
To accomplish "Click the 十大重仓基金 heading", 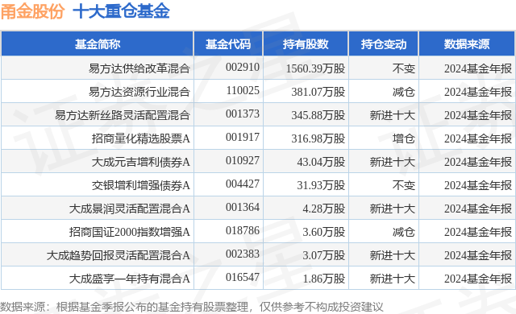I will pyautogui.click(x=121, y=11).
